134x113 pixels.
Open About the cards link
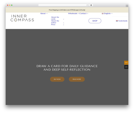pyautogui.click(x=55, y=18)
